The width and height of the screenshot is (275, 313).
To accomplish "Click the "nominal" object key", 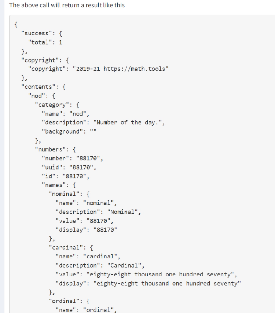I will (64, 194).
